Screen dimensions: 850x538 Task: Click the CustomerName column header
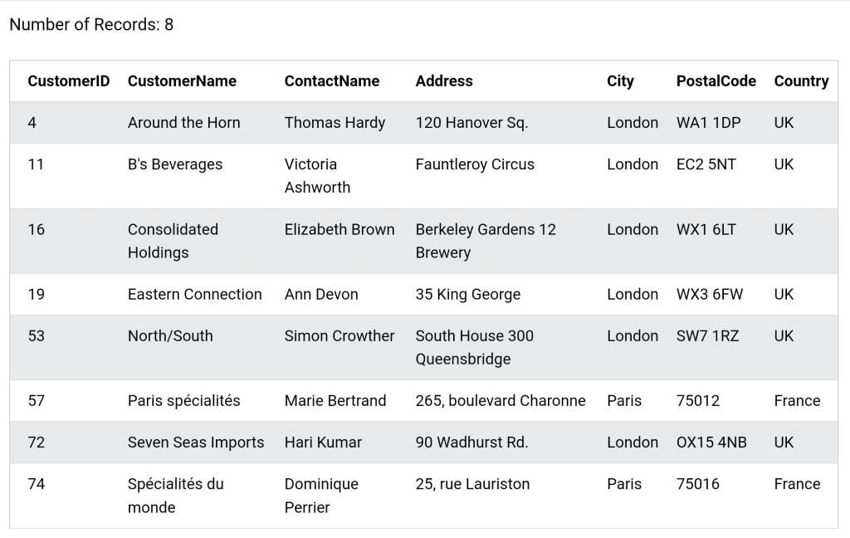(182, 81)
